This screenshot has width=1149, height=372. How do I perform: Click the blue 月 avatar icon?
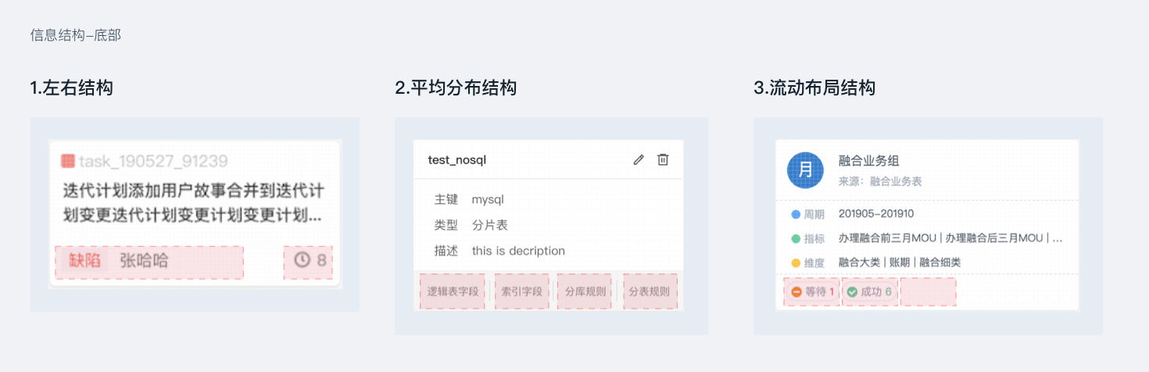[806, 170]
